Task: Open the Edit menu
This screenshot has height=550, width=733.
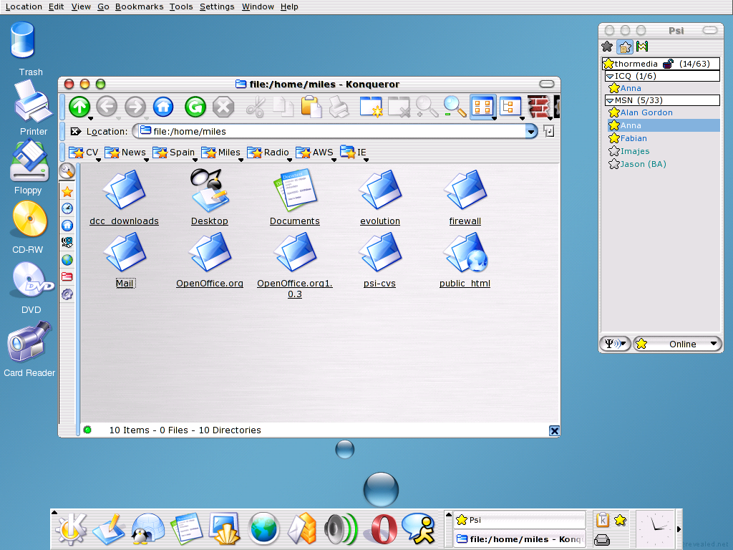Action: pyautogui.click(x=56, y=6)
